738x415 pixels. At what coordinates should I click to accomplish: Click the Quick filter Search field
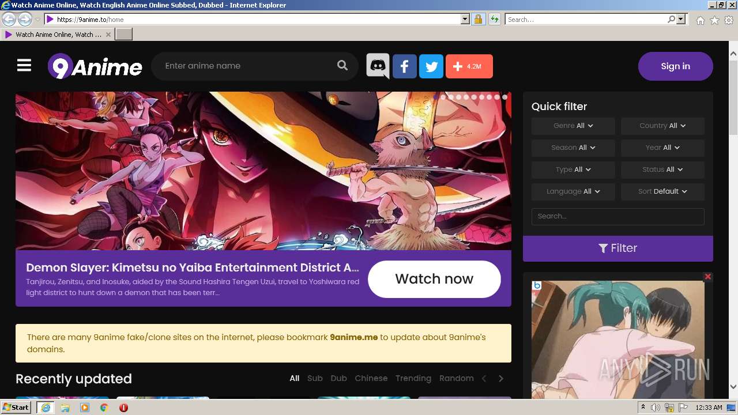click(618, 217)
